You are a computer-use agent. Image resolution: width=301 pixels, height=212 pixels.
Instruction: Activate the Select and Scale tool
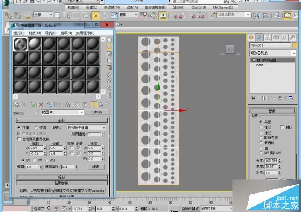coord(114,15)
